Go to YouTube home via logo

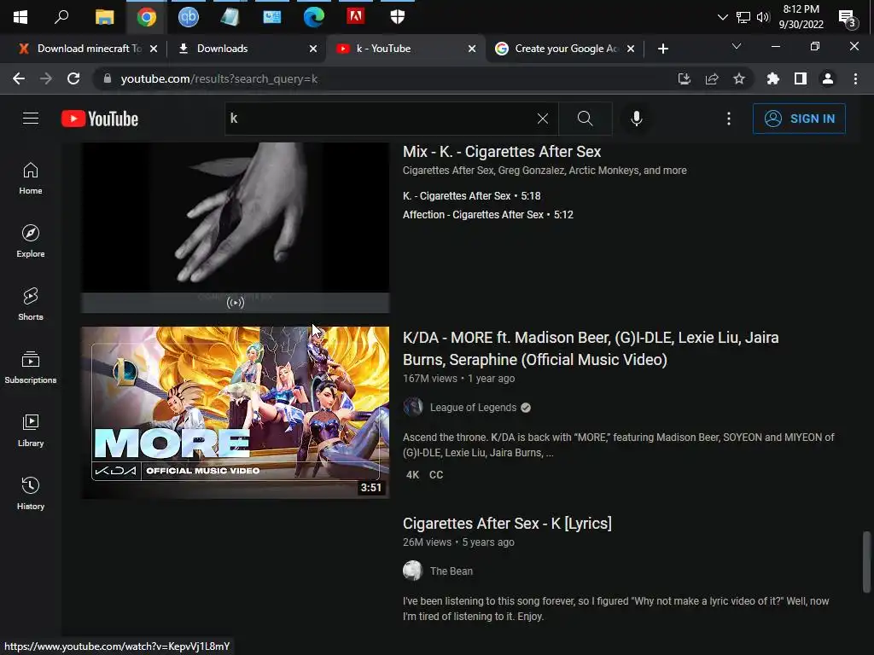click(100, 119)
